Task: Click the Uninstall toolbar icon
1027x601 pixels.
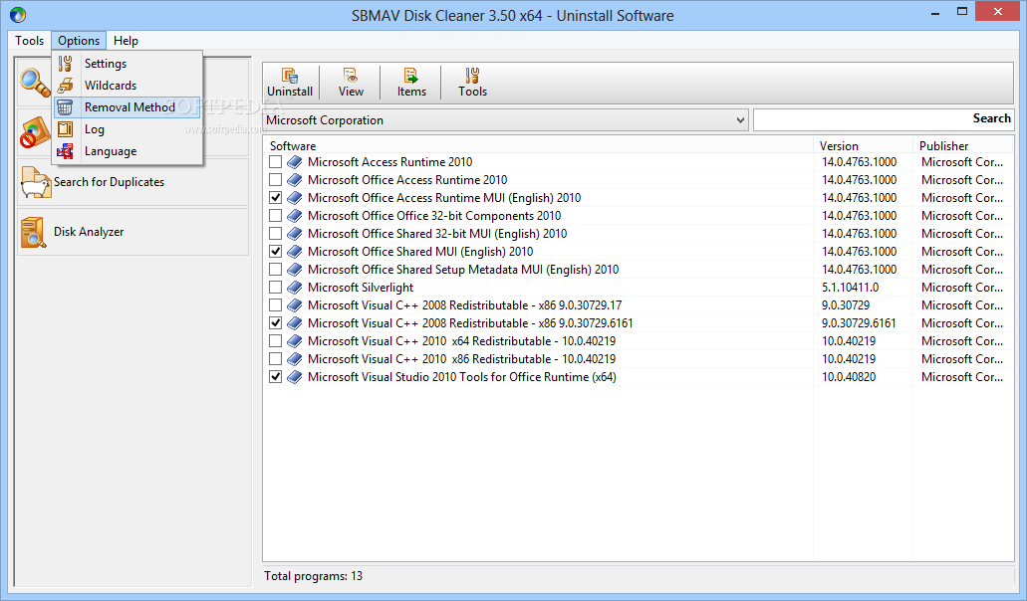Action: click(290, 76)
